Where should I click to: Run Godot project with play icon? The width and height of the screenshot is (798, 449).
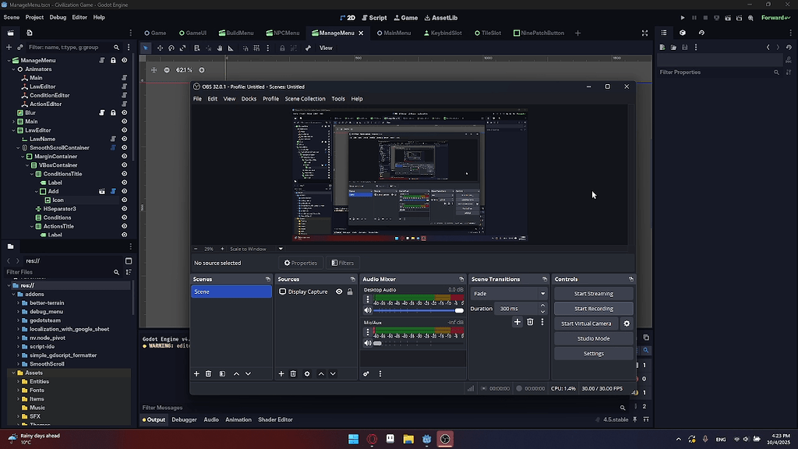pos(683,18)
